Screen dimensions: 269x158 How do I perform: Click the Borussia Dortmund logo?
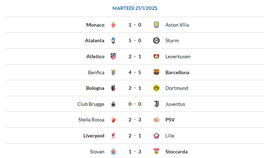tap(156, 88)
